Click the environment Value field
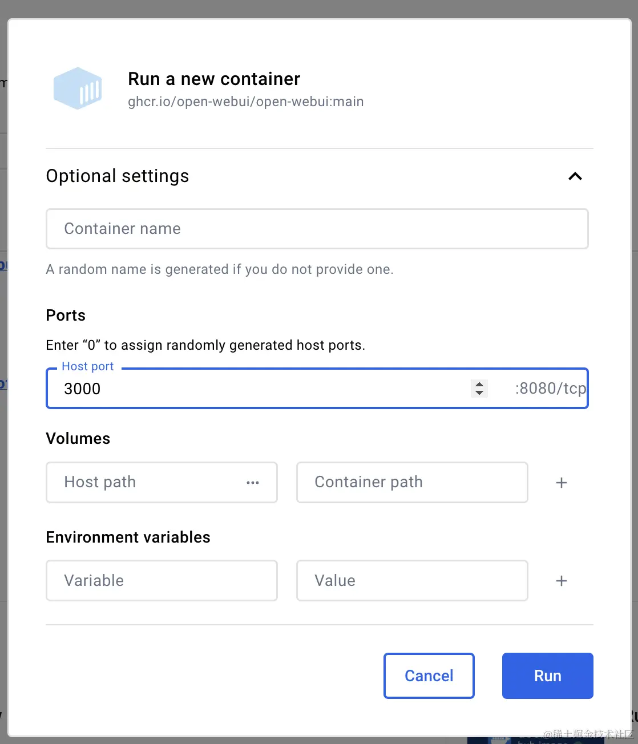This screenshot has height=744, width=638. pos(412,580)
